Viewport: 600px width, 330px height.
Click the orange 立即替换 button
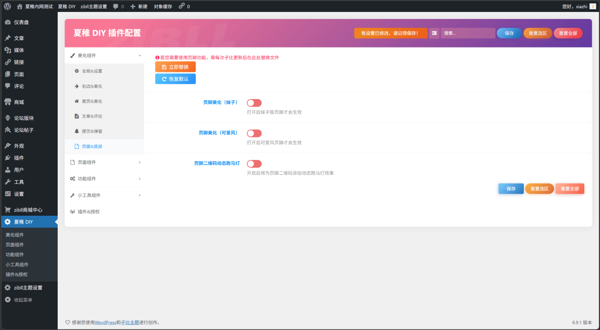click(x=175, y=67)
